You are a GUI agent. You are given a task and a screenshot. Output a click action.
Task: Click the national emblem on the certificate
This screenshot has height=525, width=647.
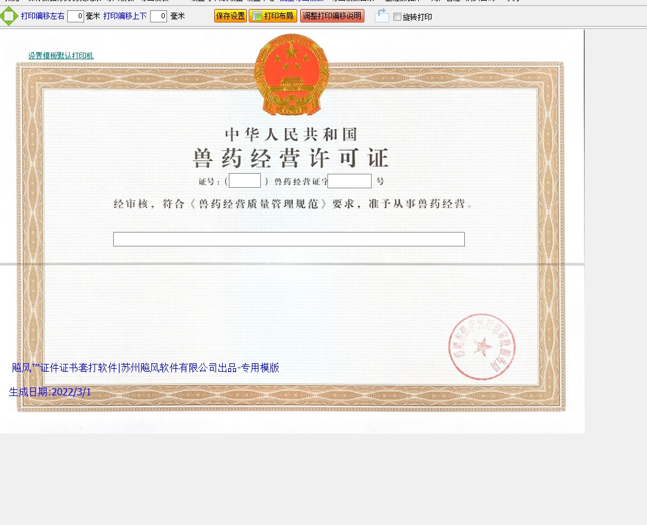click(291, 74)
